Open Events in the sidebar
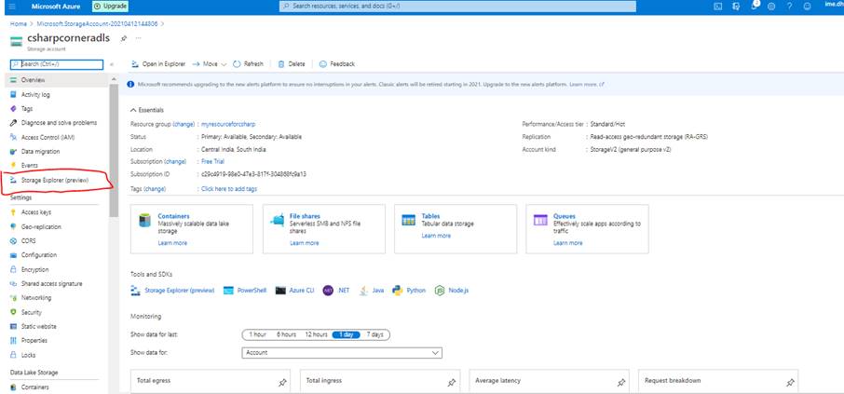844x394 pixels. point(29,165)
